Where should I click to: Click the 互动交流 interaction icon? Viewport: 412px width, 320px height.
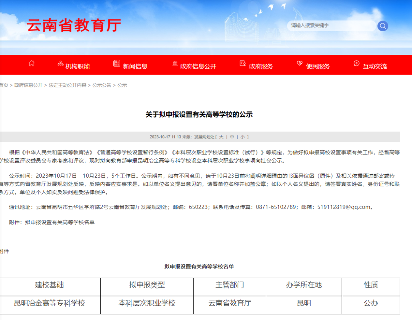356,63
